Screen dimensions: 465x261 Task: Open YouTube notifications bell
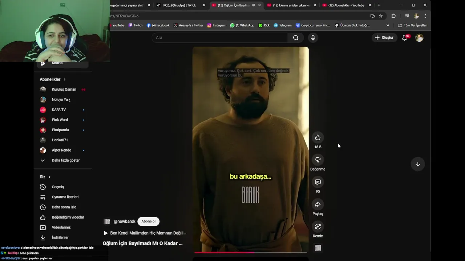point(405,38)
